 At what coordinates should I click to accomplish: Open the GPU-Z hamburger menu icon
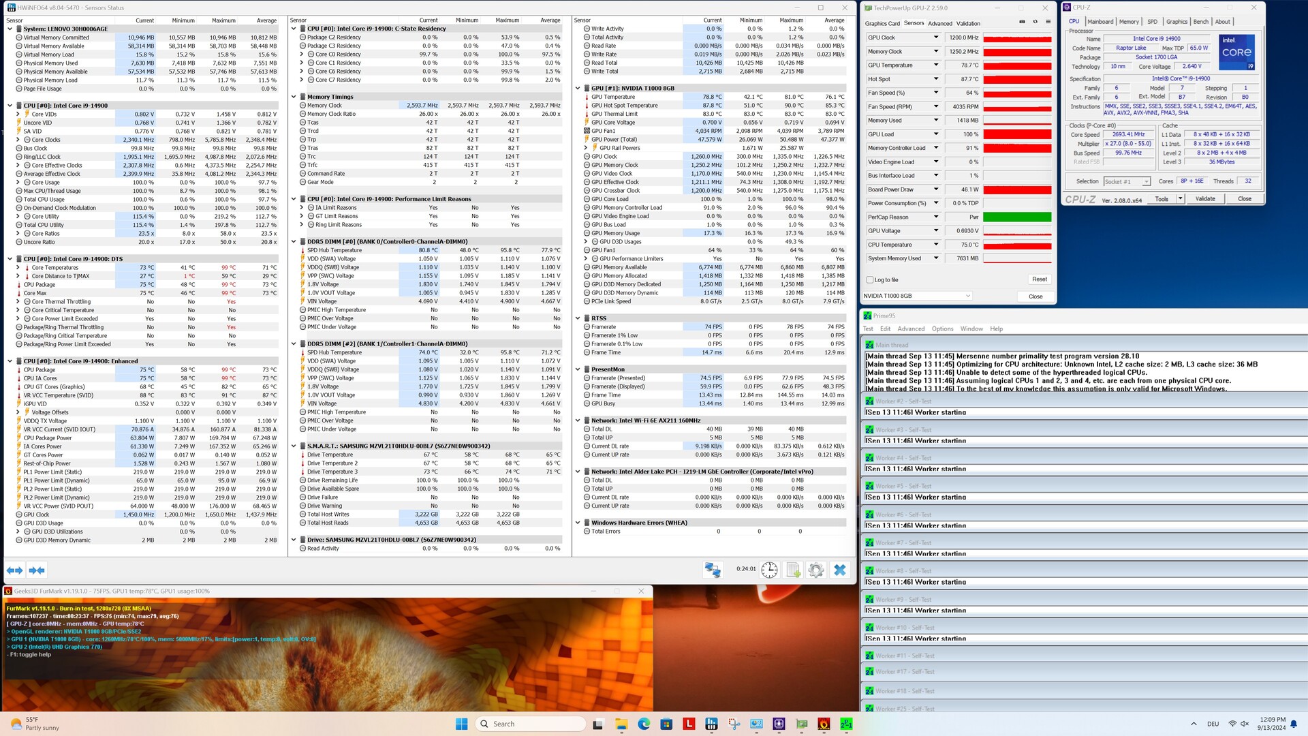(x=1048, y=22)
